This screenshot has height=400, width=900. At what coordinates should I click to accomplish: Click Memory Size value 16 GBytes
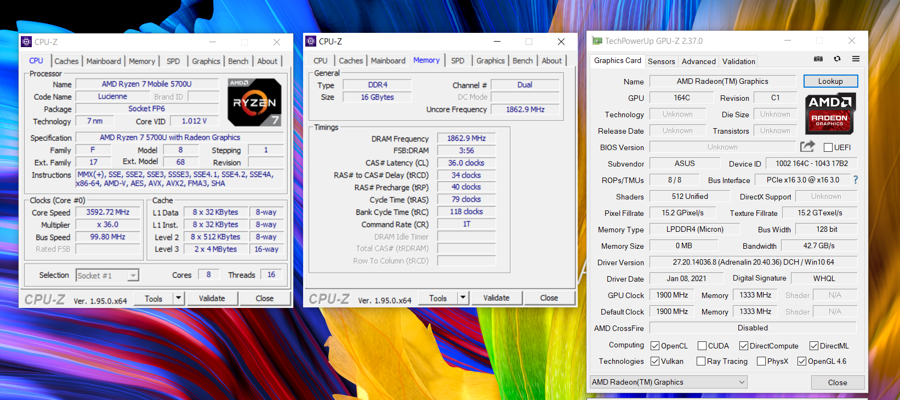coord(377,97)
